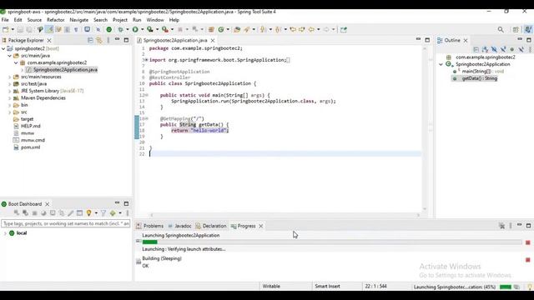534x300 pixels.
Task: Open the New wizard dropdown arrow
Action: [x=13, y=30]
